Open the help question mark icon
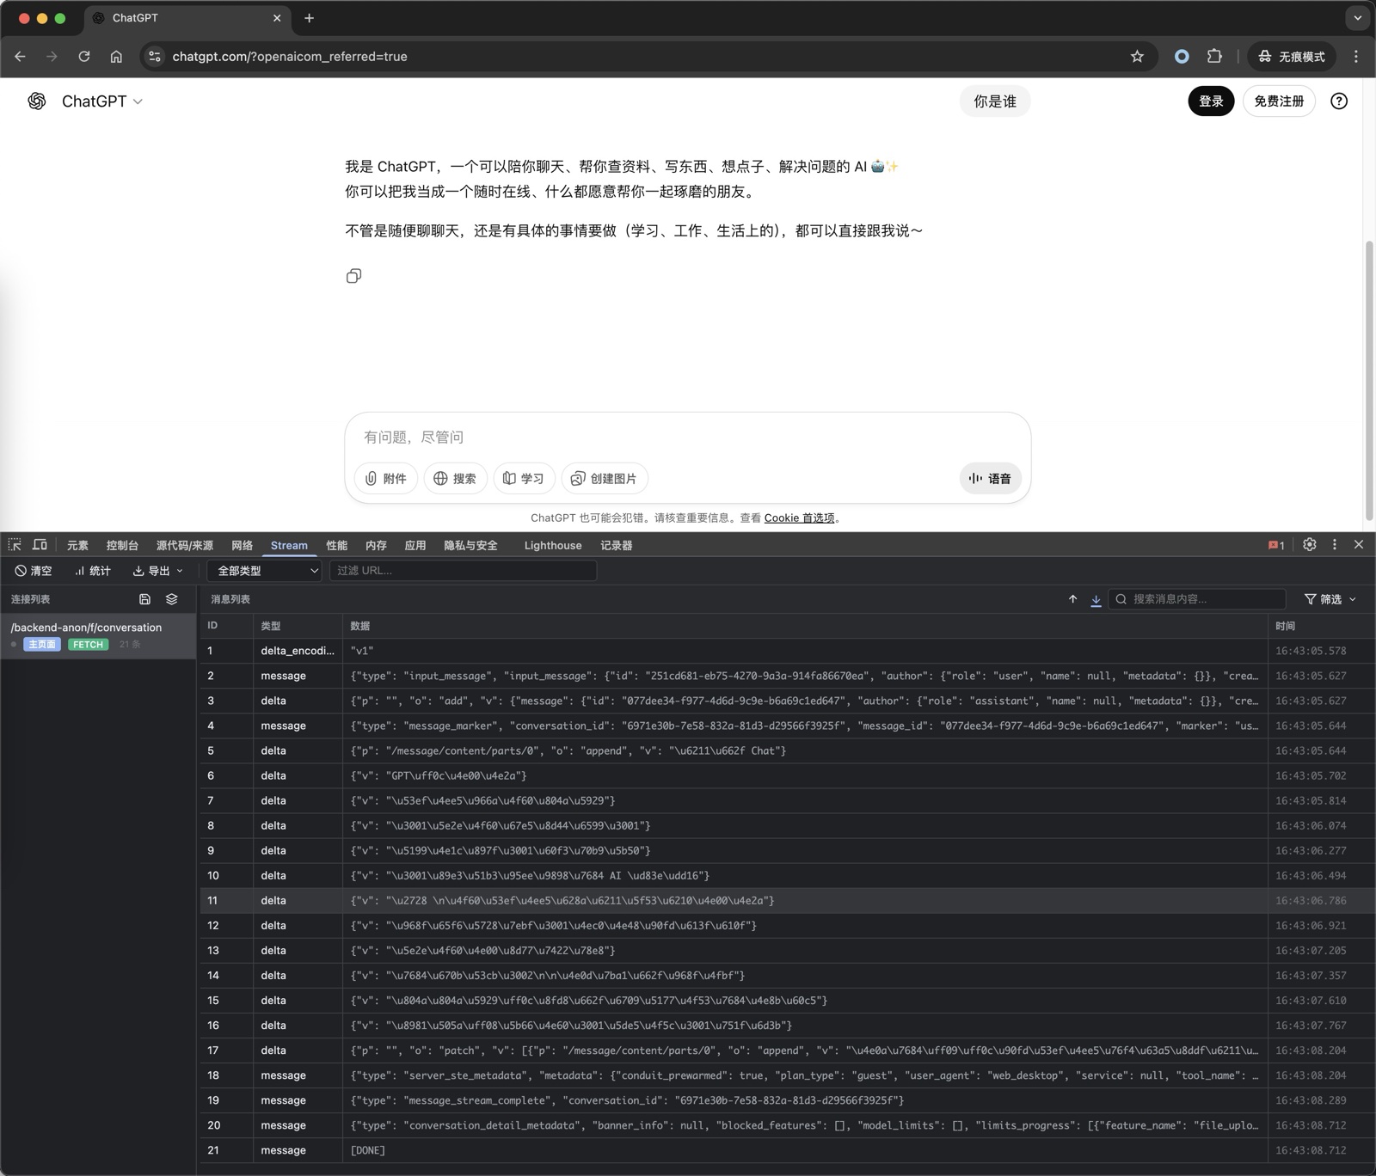 point(1339,101)
